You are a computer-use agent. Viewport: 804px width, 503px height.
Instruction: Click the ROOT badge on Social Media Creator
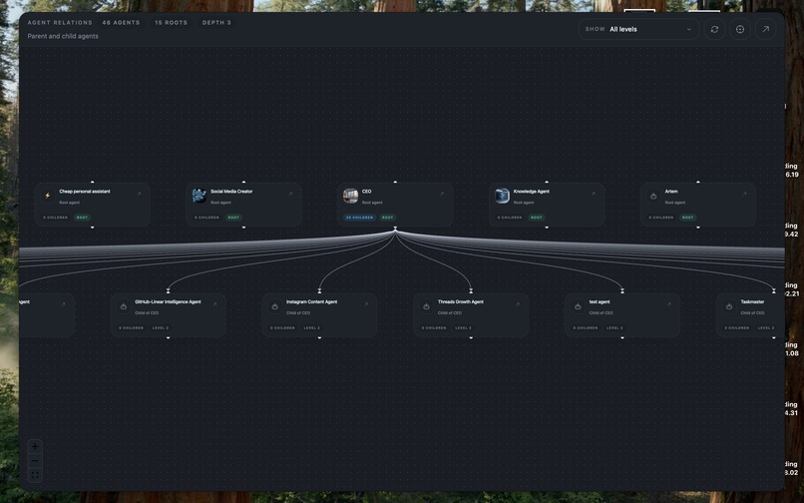point(233,218)
